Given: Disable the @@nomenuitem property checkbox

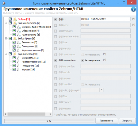Looking at the screenshot, I should click(55, 60).
